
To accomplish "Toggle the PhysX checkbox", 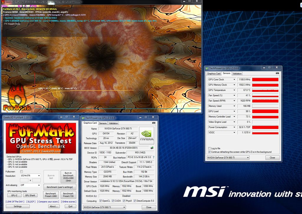I will pos(124,201).
